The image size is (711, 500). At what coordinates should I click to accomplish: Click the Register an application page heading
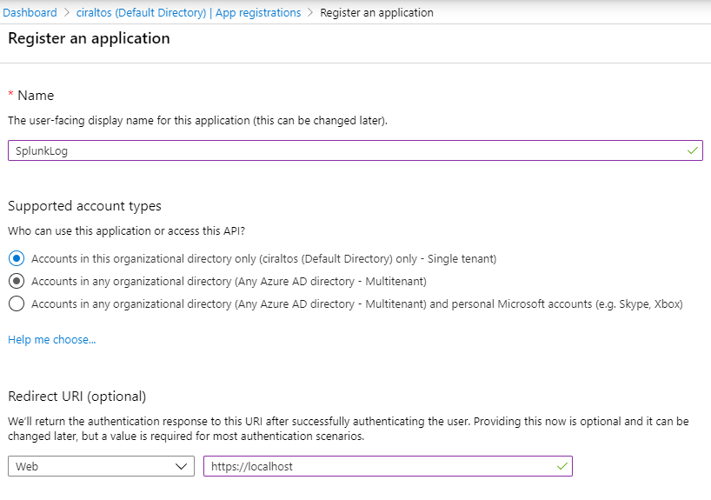[89, 38]
